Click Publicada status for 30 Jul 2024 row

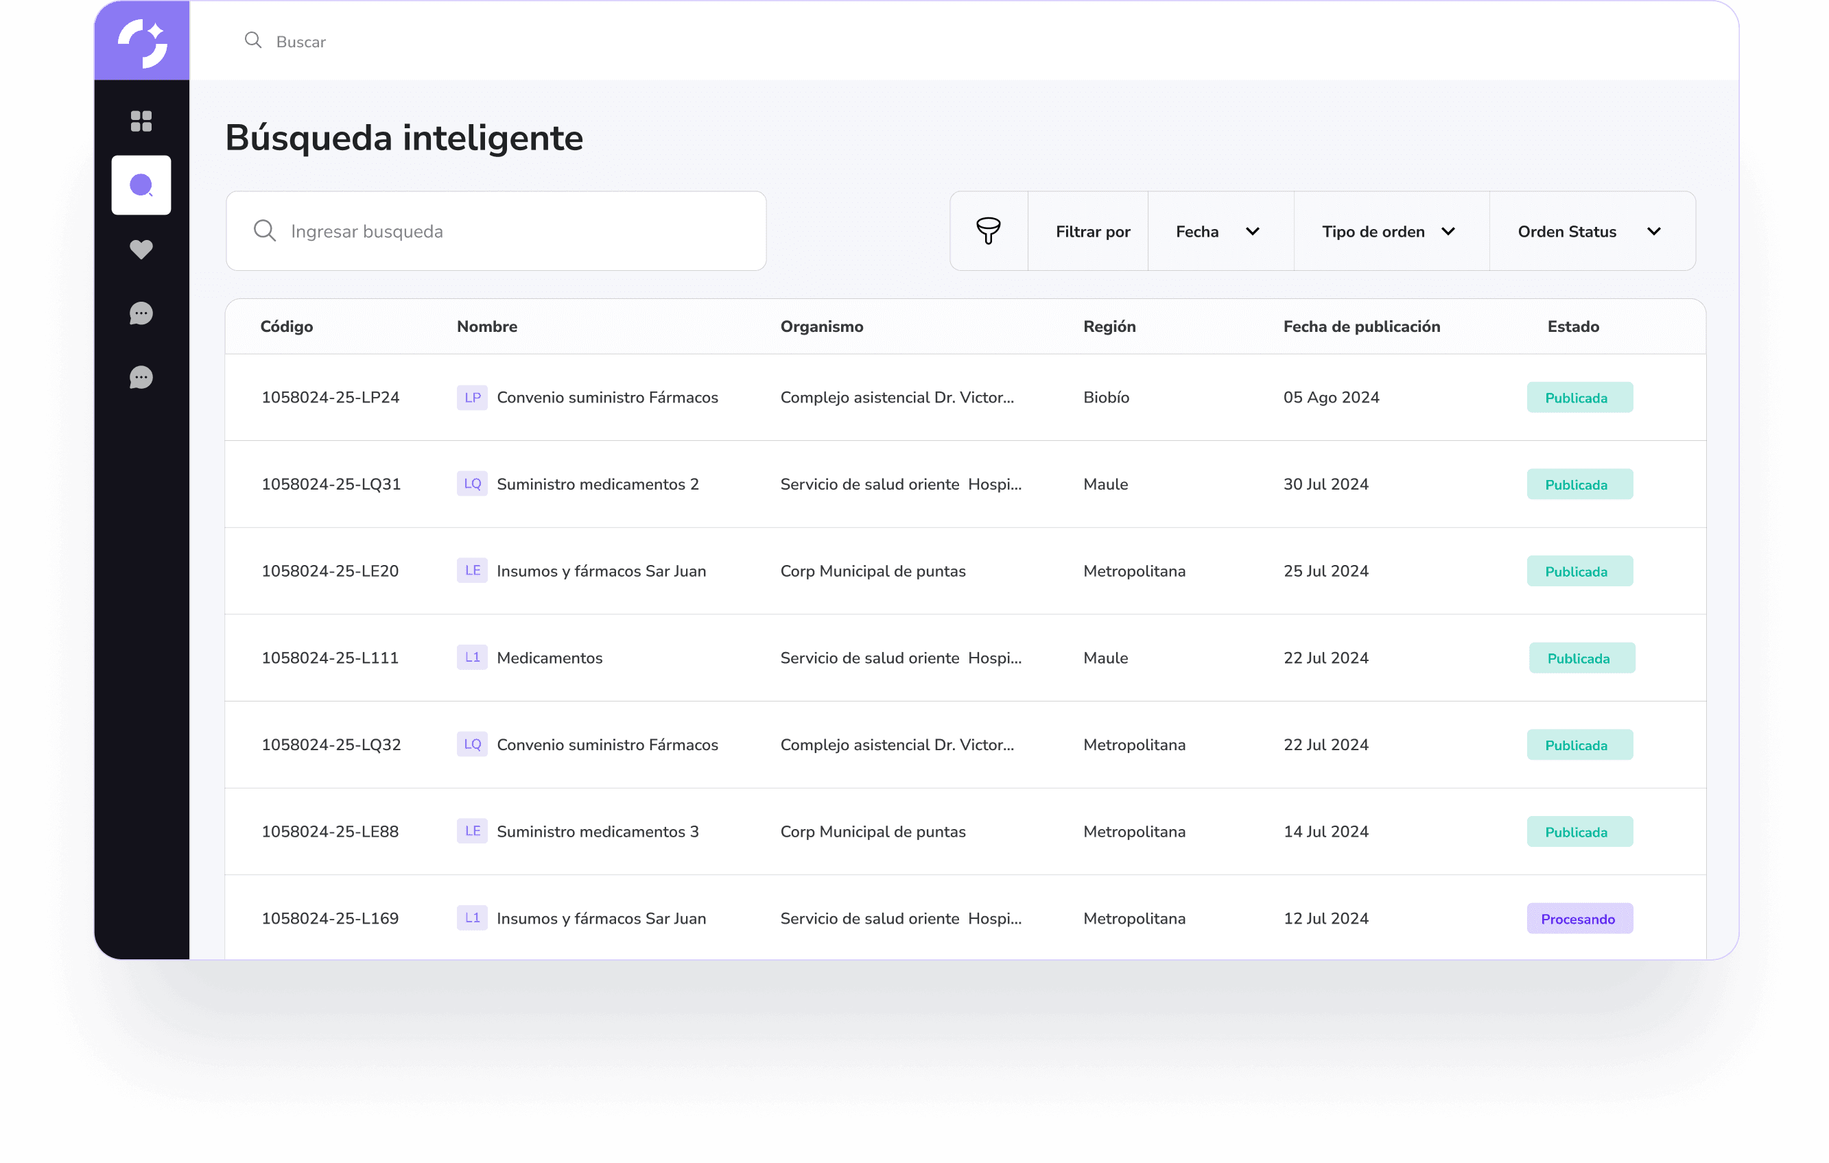point(1580,483)
